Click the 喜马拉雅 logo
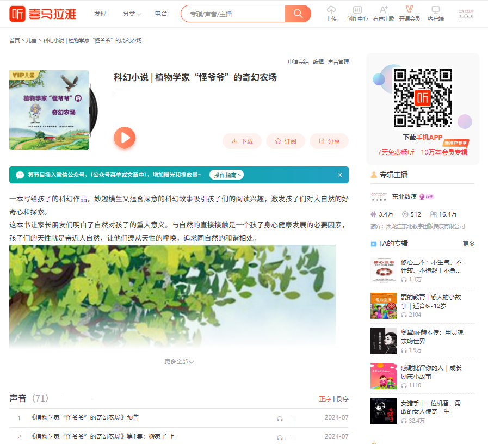Screen dimensions: 488x444 tap(43, 14)
